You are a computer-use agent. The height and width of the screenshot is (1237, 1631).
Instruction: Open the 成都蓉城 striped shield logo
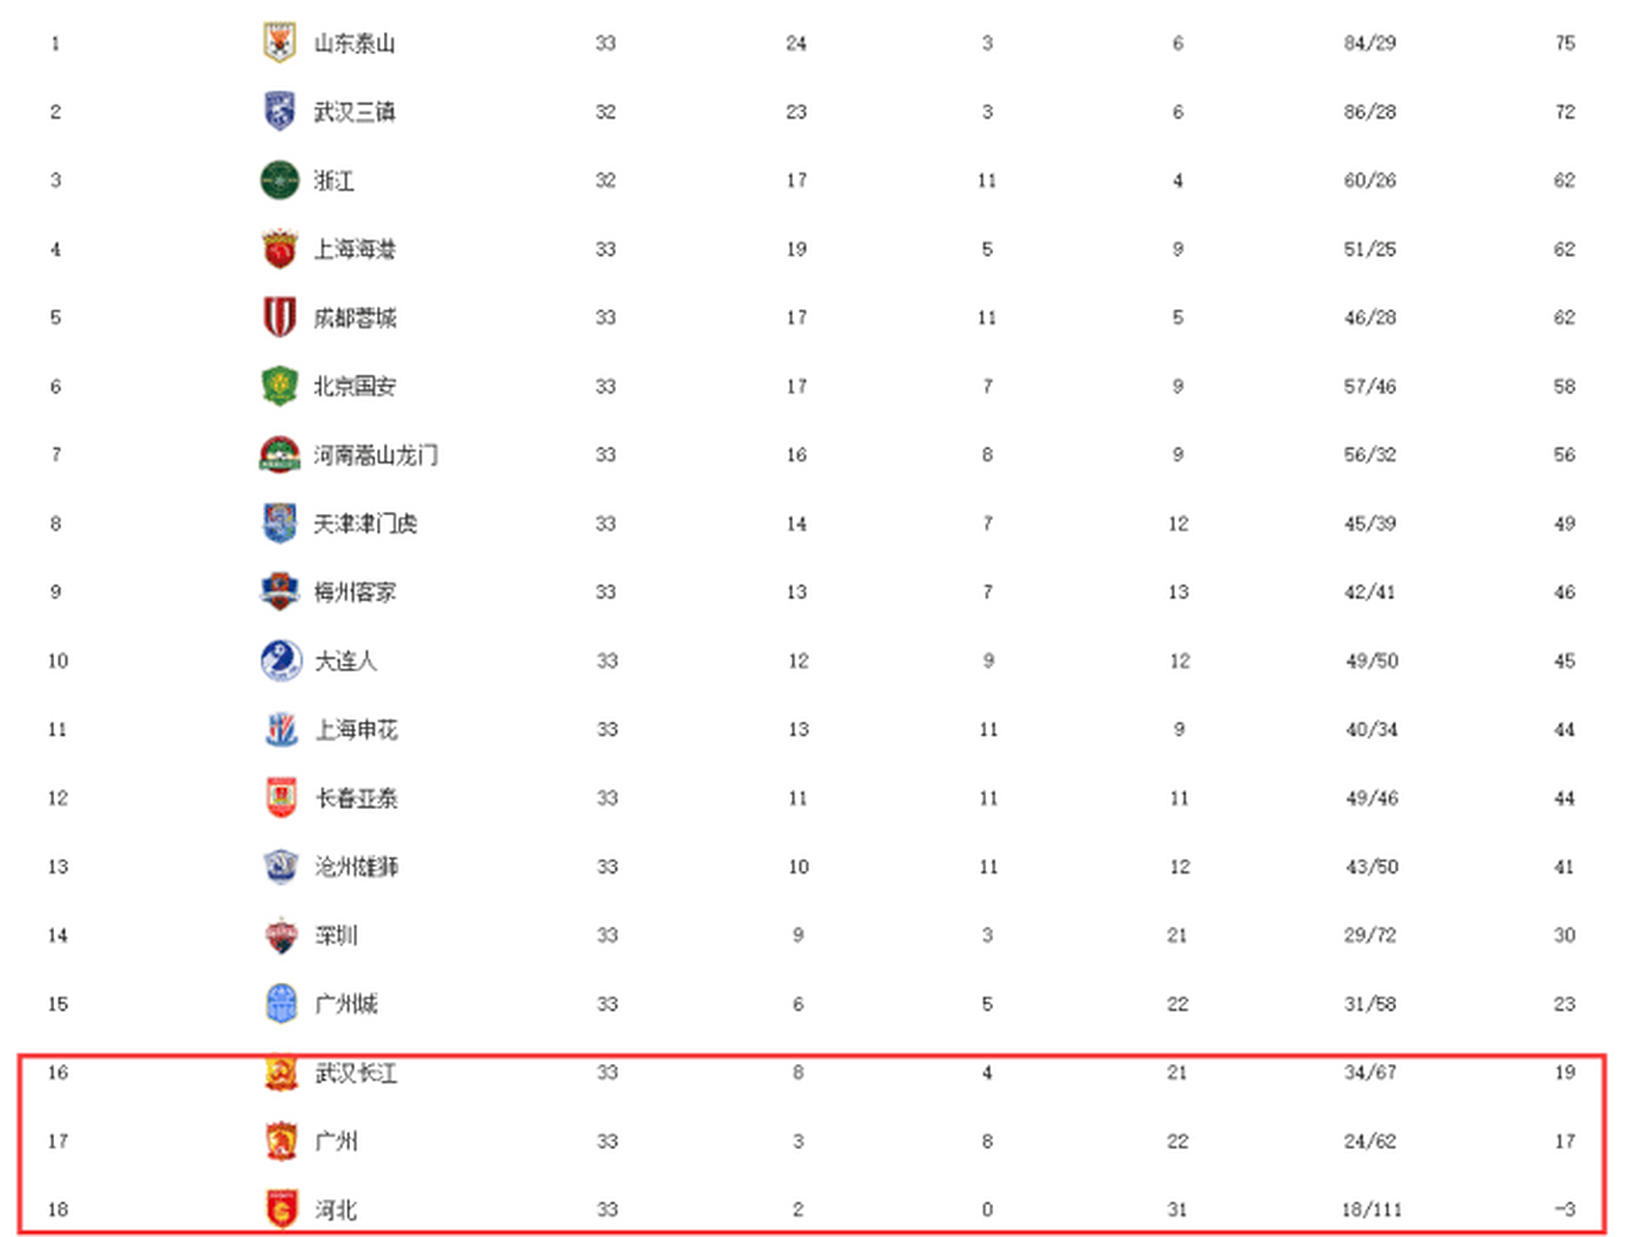pyautogui.click(x=279, y=317)
